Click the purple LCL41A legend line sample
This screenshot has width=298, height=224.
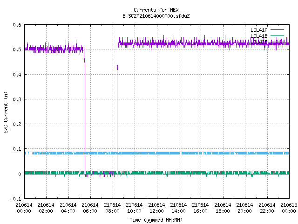click(277, 30)
